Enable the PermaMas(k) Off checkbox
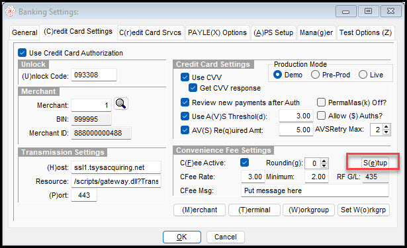The height and width of the screenshot is (248, 407). 321,103
